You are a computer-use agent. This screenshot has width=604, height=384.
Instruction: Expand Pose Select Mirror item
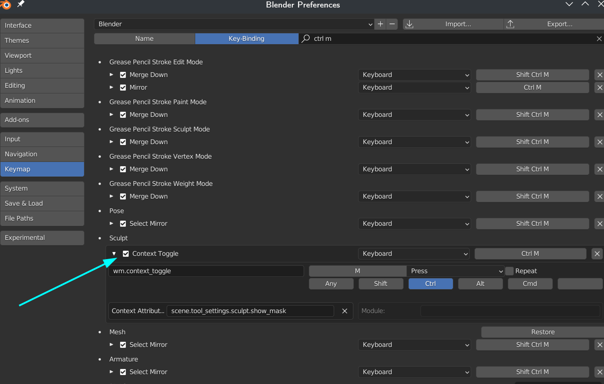tap(112, 223)
